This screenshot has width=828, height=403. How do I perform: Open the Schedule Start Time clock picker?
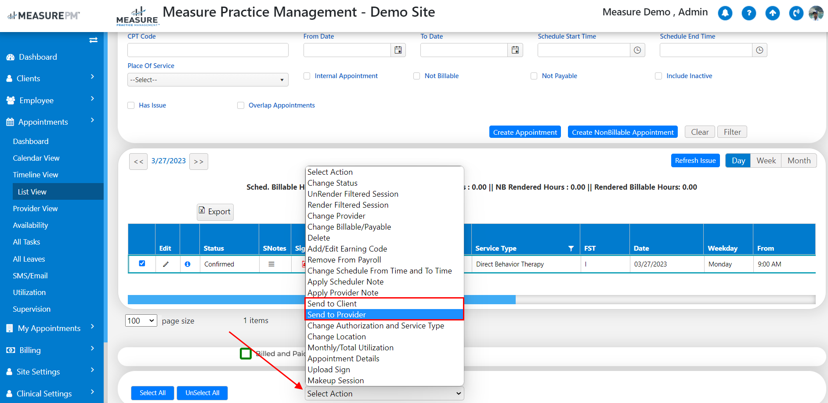click(x=637, y=50)
